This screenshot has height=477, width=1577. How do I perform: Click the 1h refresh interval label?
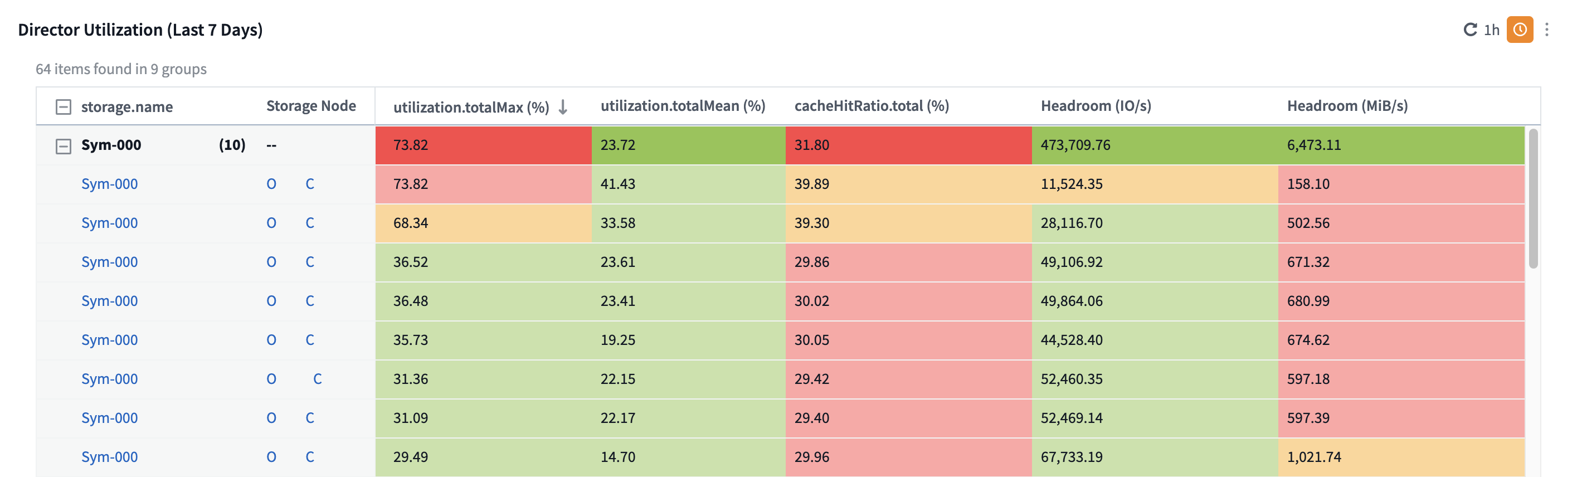click(x=1491, y=30)
